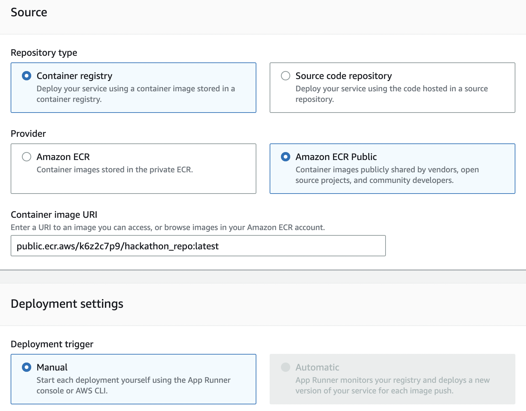The height and width of the screenshot is (411, 526).
Task: Click the "Enter a URI" helper text
Action: [x=168, y=227]
